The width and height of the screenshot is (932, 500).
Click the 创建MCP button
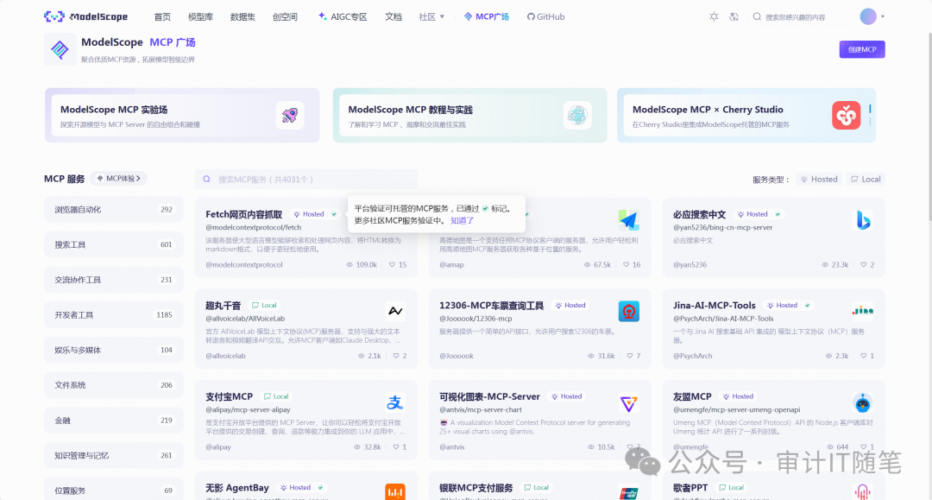[x=862, y=49]
